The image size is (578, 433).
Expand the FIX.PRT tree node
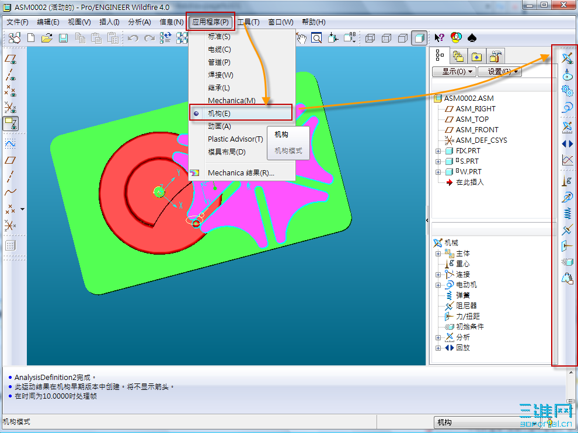click(x=438, y=151)
